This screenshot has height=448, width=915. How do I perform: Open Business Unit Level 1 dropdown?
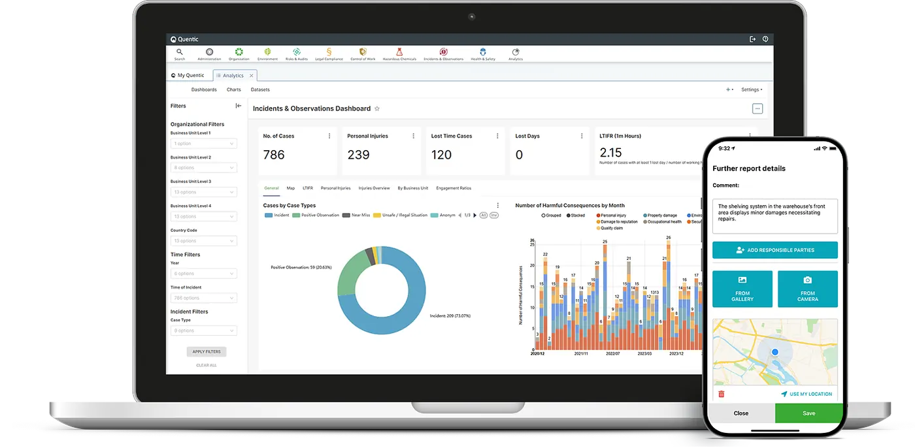203,144
